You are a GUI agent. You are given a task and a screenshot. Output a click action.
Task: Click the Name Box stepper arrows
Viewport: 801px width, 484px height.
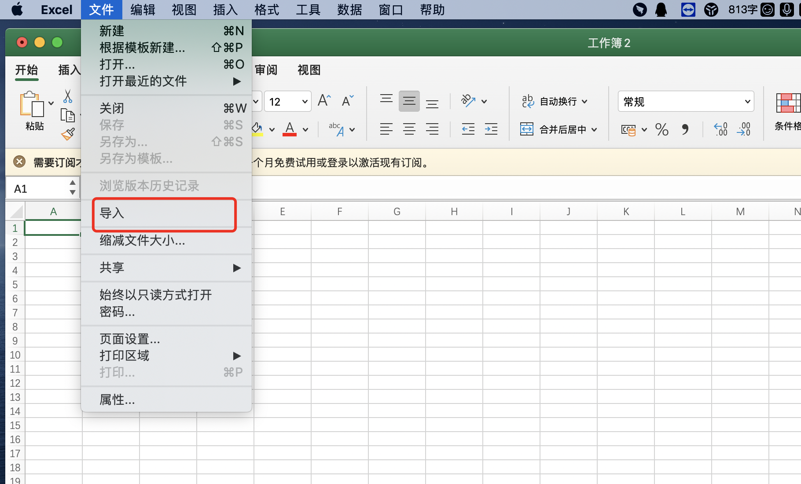click(73, 188)
